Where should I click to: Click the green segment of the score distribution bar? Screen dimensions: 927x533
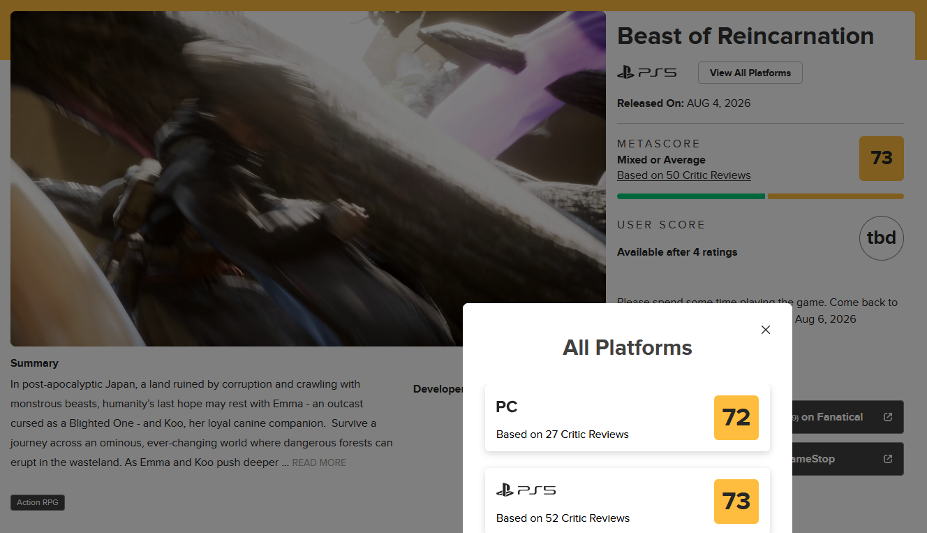point(691,196)
